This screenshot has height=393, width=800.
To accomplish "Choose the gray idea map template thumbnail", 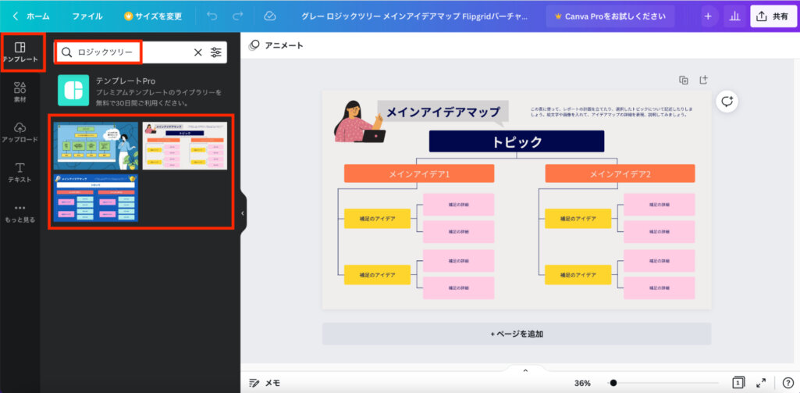I will pos(185,145).
